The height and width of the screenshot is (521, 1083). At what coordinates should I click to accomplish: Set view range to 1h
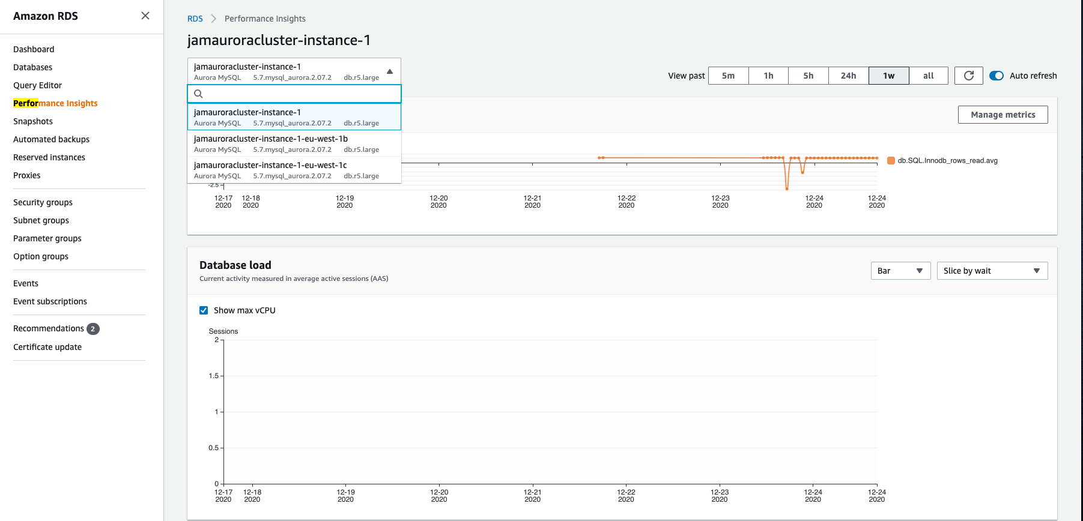pyautogui.click(x=768, y=76)
